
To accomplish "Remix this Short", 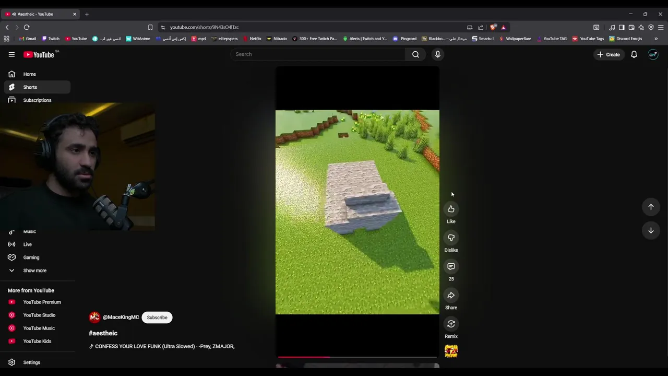I will tap(451, 324).
